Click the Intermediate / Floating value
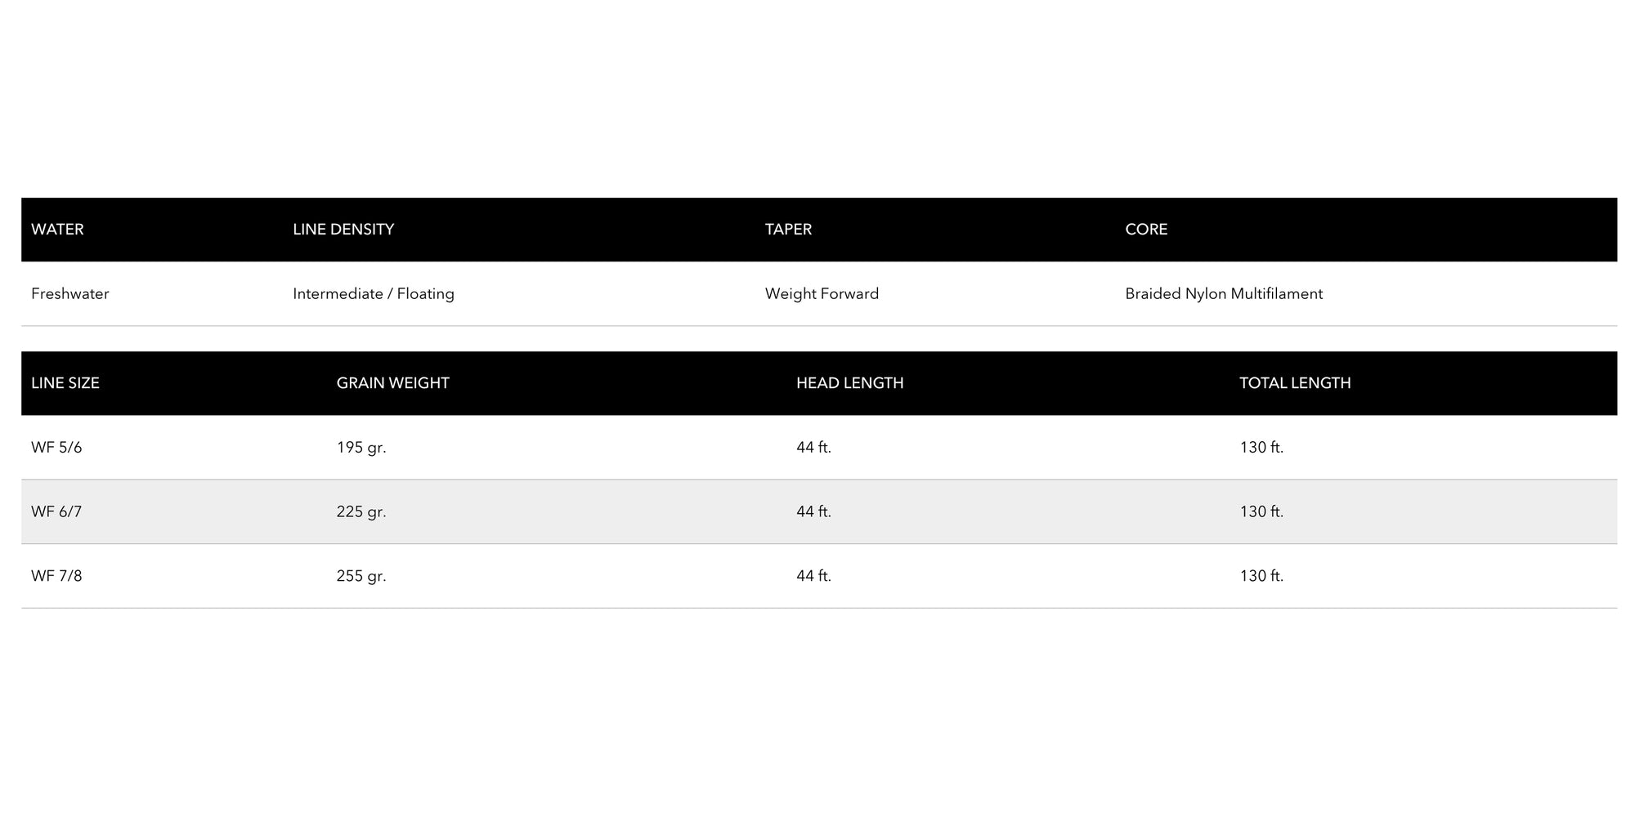 pos(373,294)
